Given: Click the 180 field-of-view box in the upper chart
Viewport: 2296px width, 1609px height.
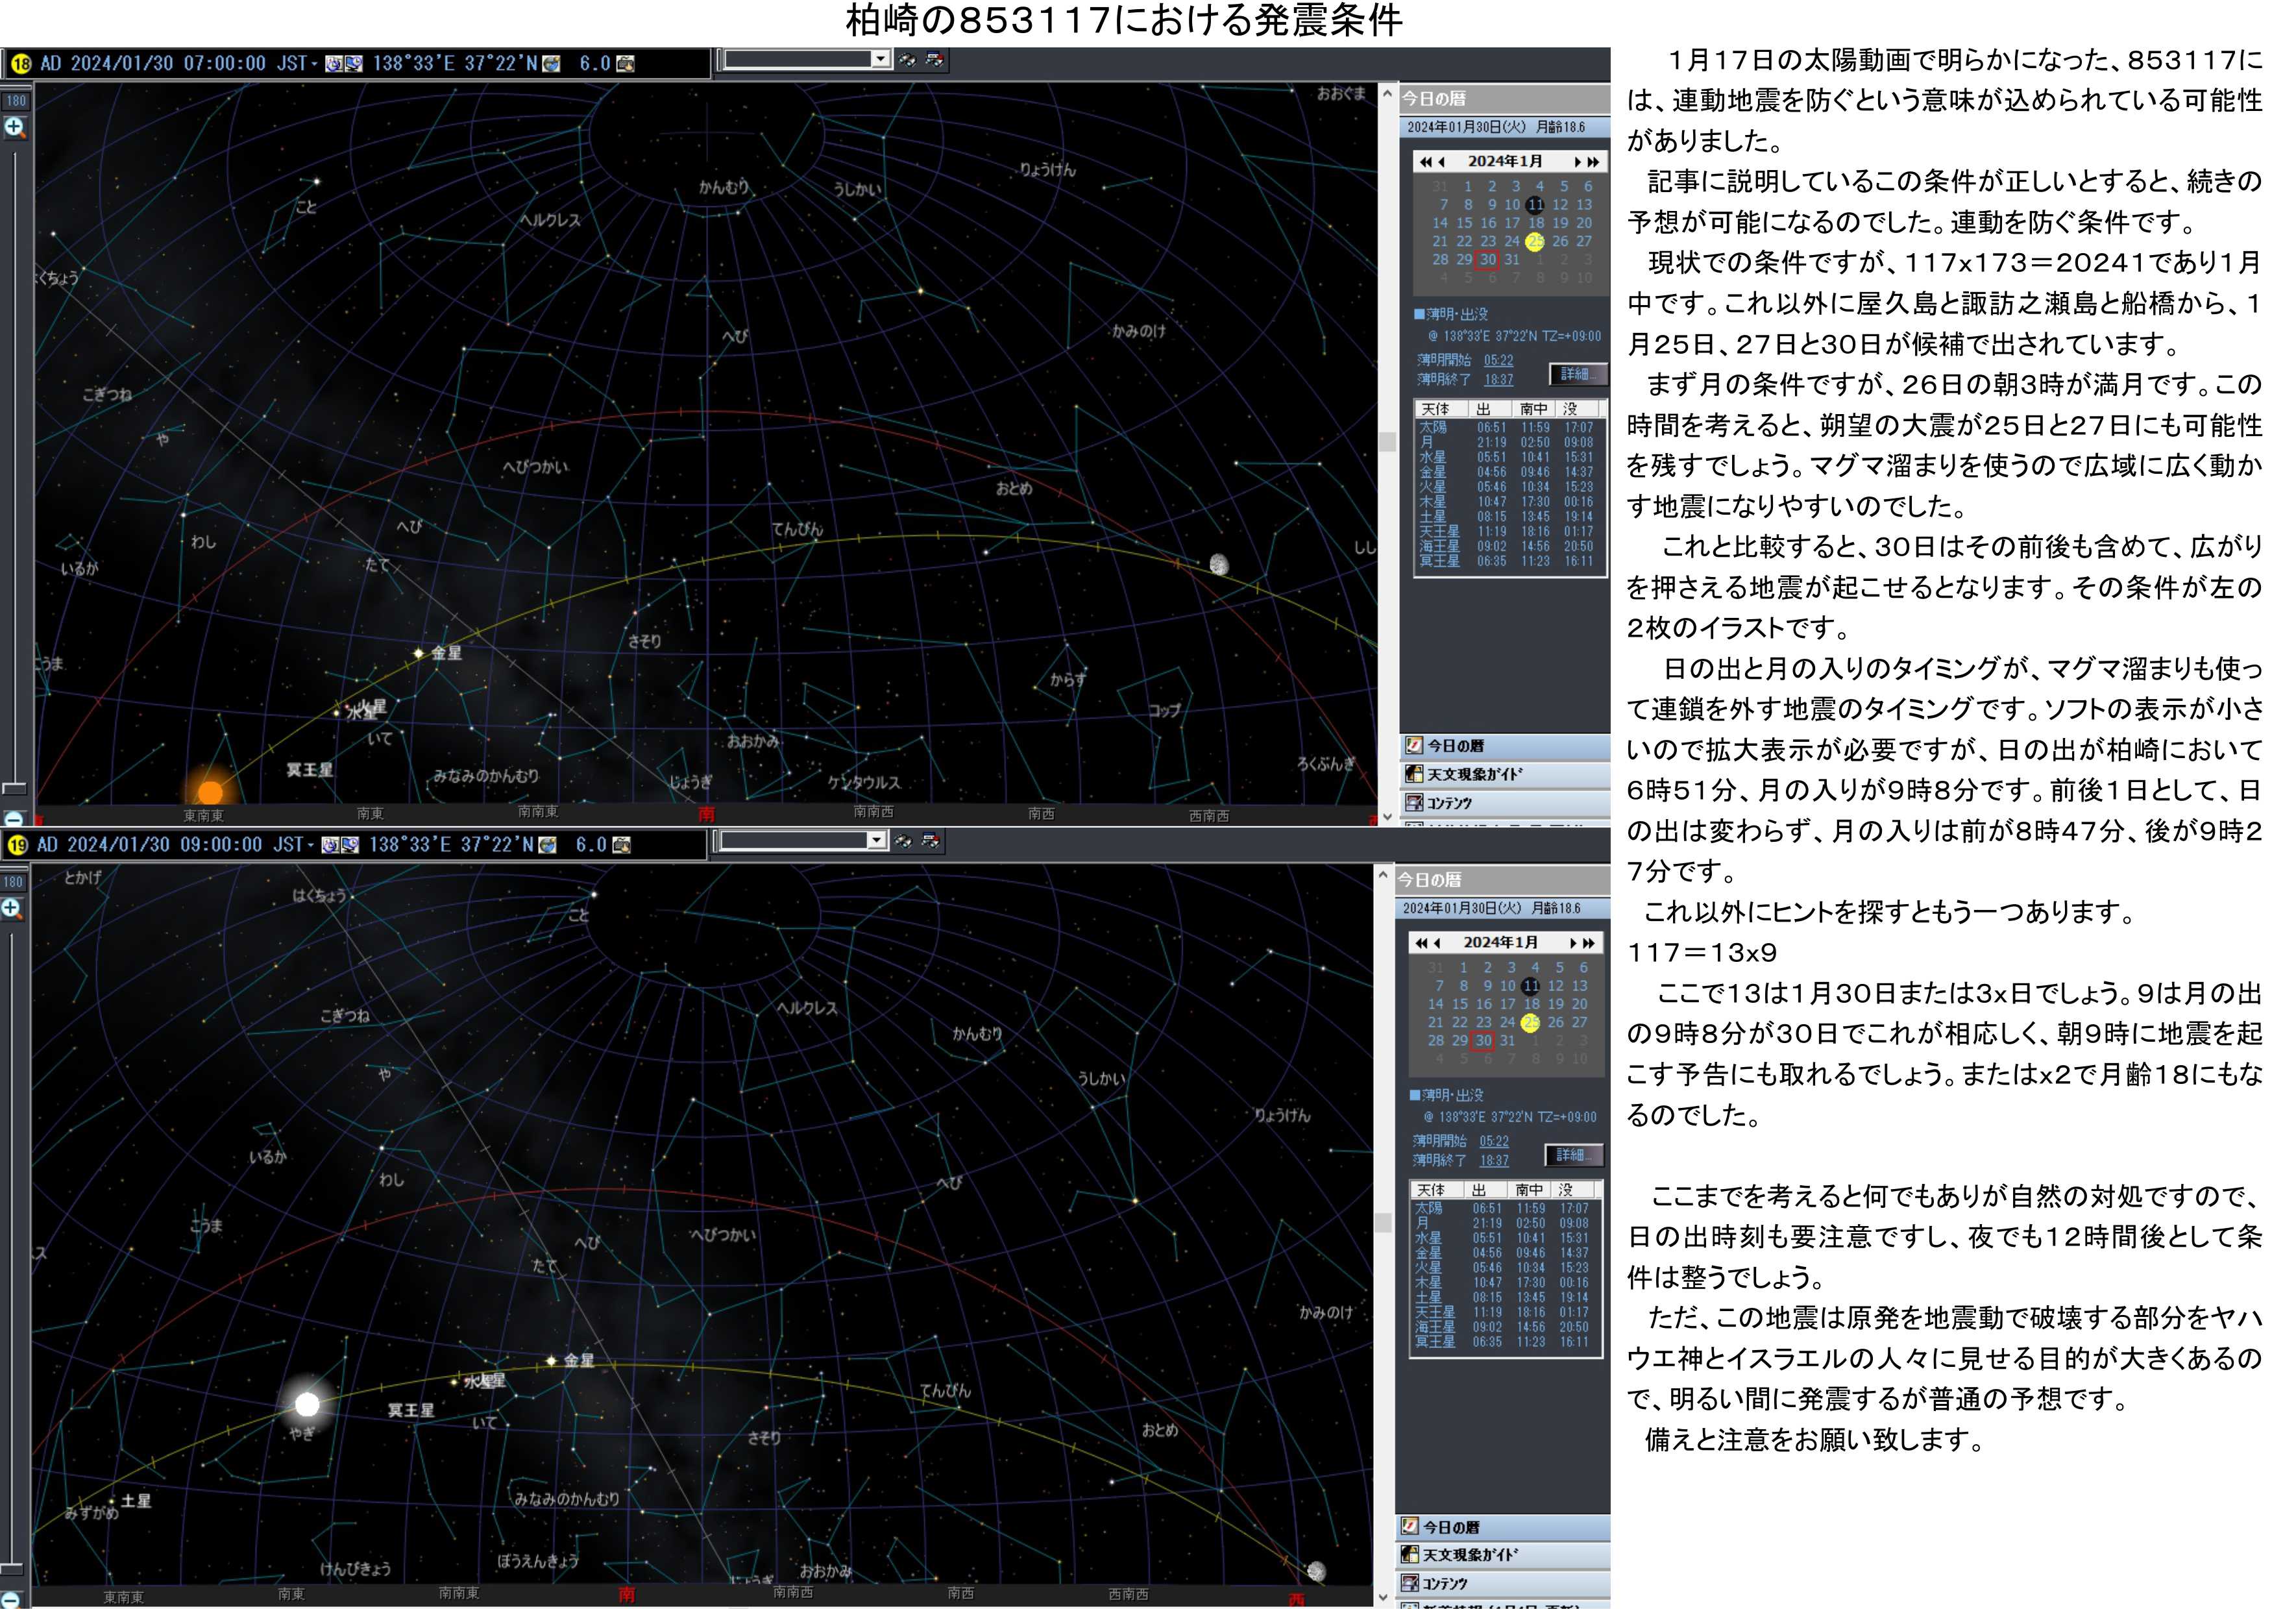Looking at the screenshot, I should click(16, 101).
